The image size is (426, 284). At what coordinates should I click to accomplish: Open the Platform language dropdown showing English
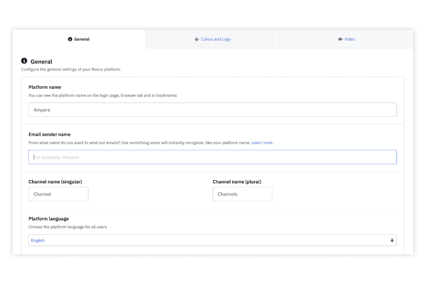212,240
